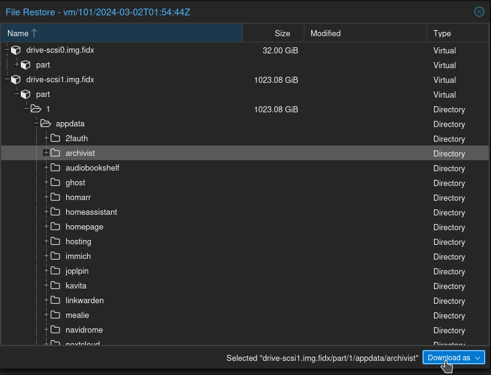The height and width of the screenshot is (375, 491).
Task: Select the homeassistant row label
Action: click(x=91, y=212)
